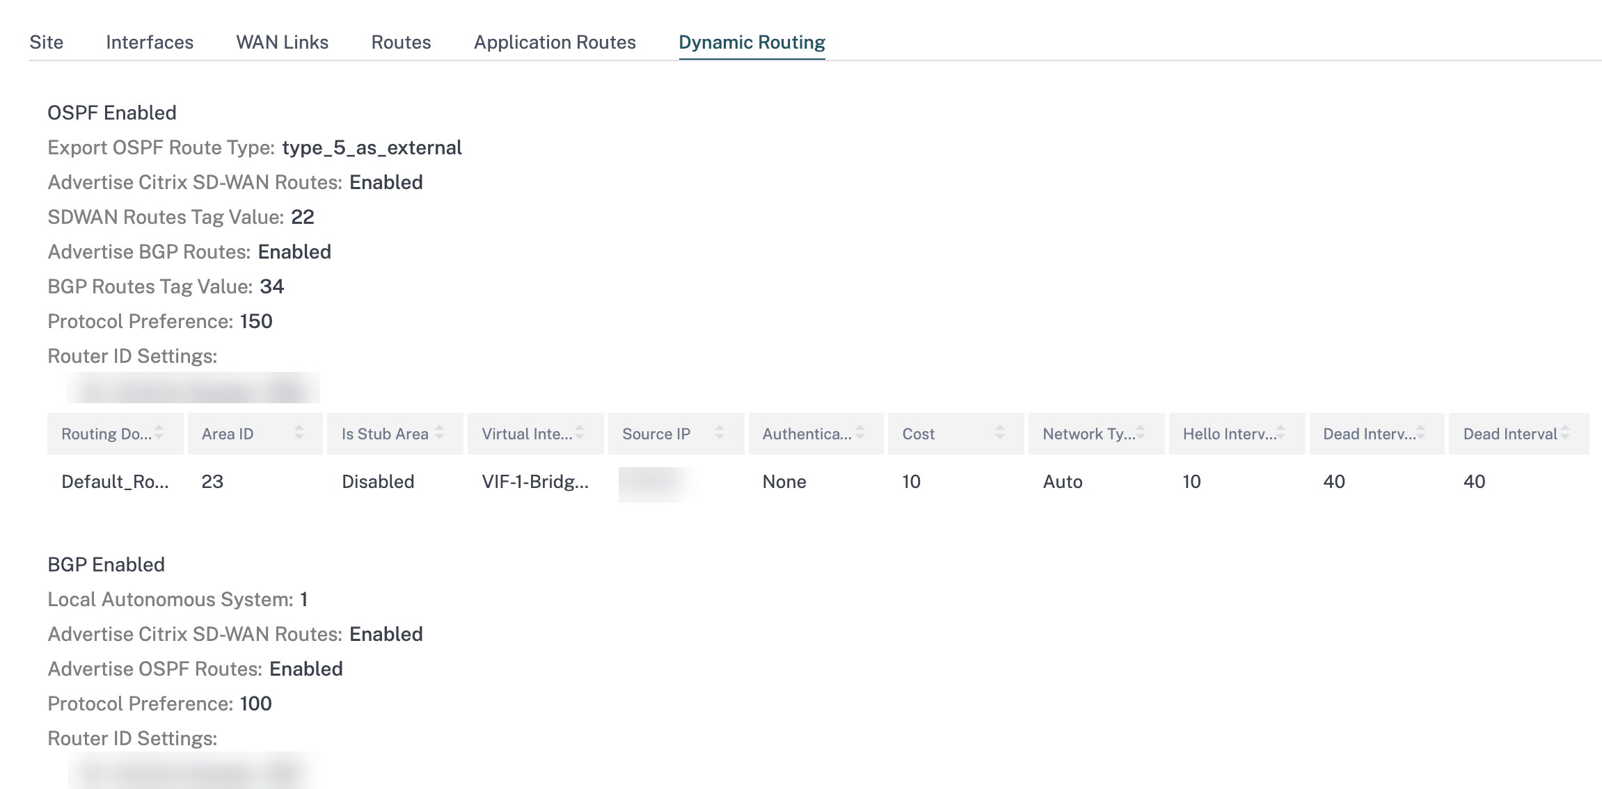Sort by Network Type column arrows
This screenshot has height=789, width=1602.
(x=1141, y=433)
